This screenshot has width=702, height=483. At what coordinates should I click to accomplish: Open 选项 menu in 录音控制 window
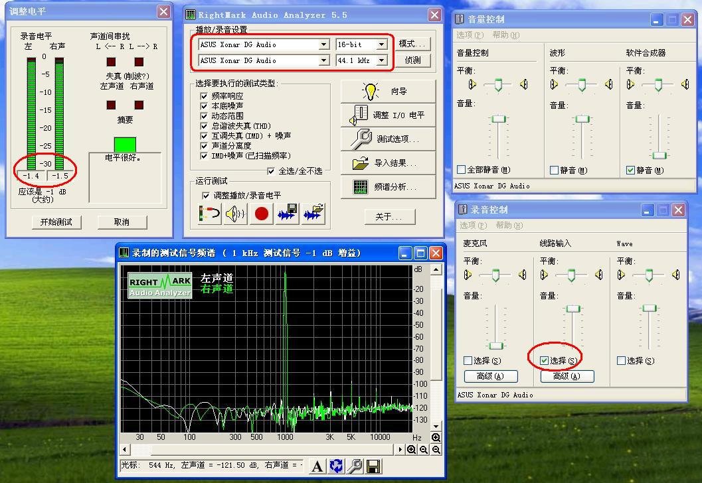coord(474,226)
